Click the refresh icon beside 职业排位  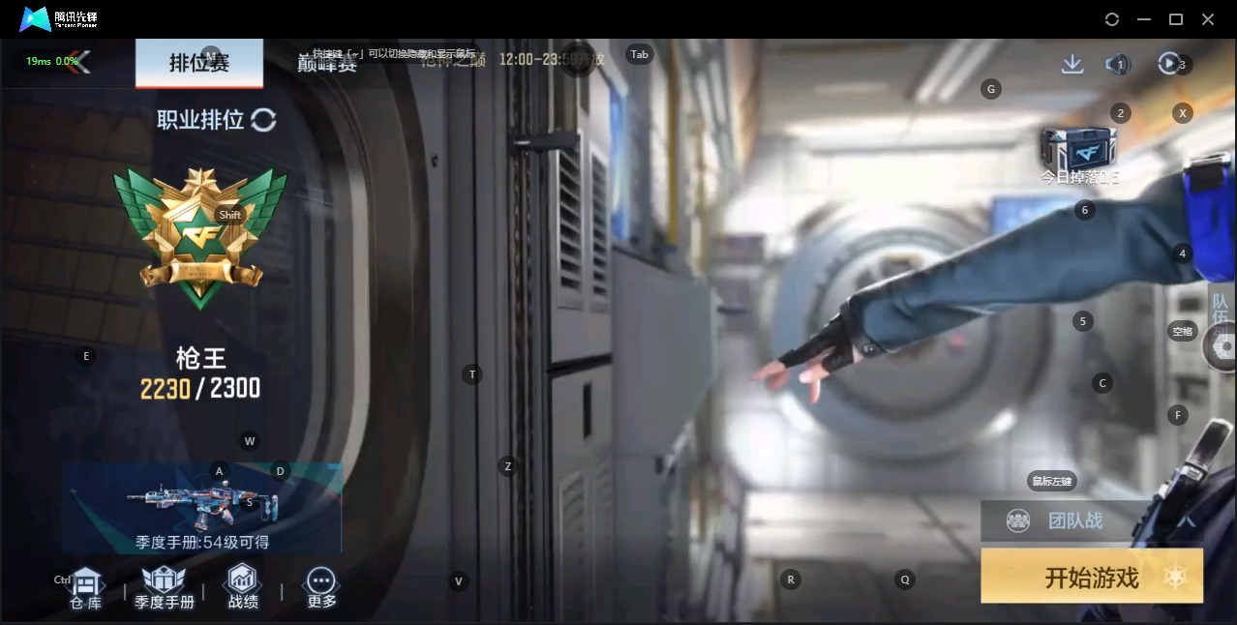click(x=263, y=120)
